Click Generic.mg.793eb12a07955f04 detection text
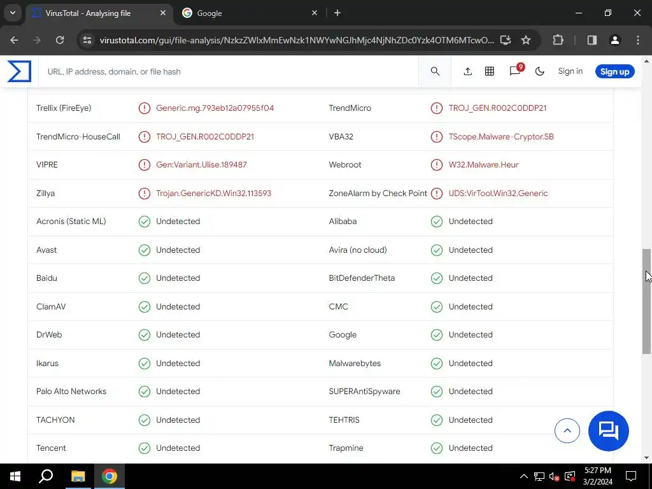The image size is (652, 489). pyautogui.click(x=215, y=108)
